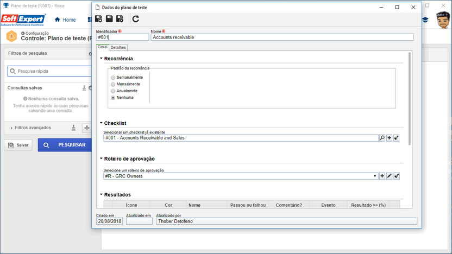452x254 pixels.
Task: Click the PESQUISAR search button
Action: pos(66,145)
